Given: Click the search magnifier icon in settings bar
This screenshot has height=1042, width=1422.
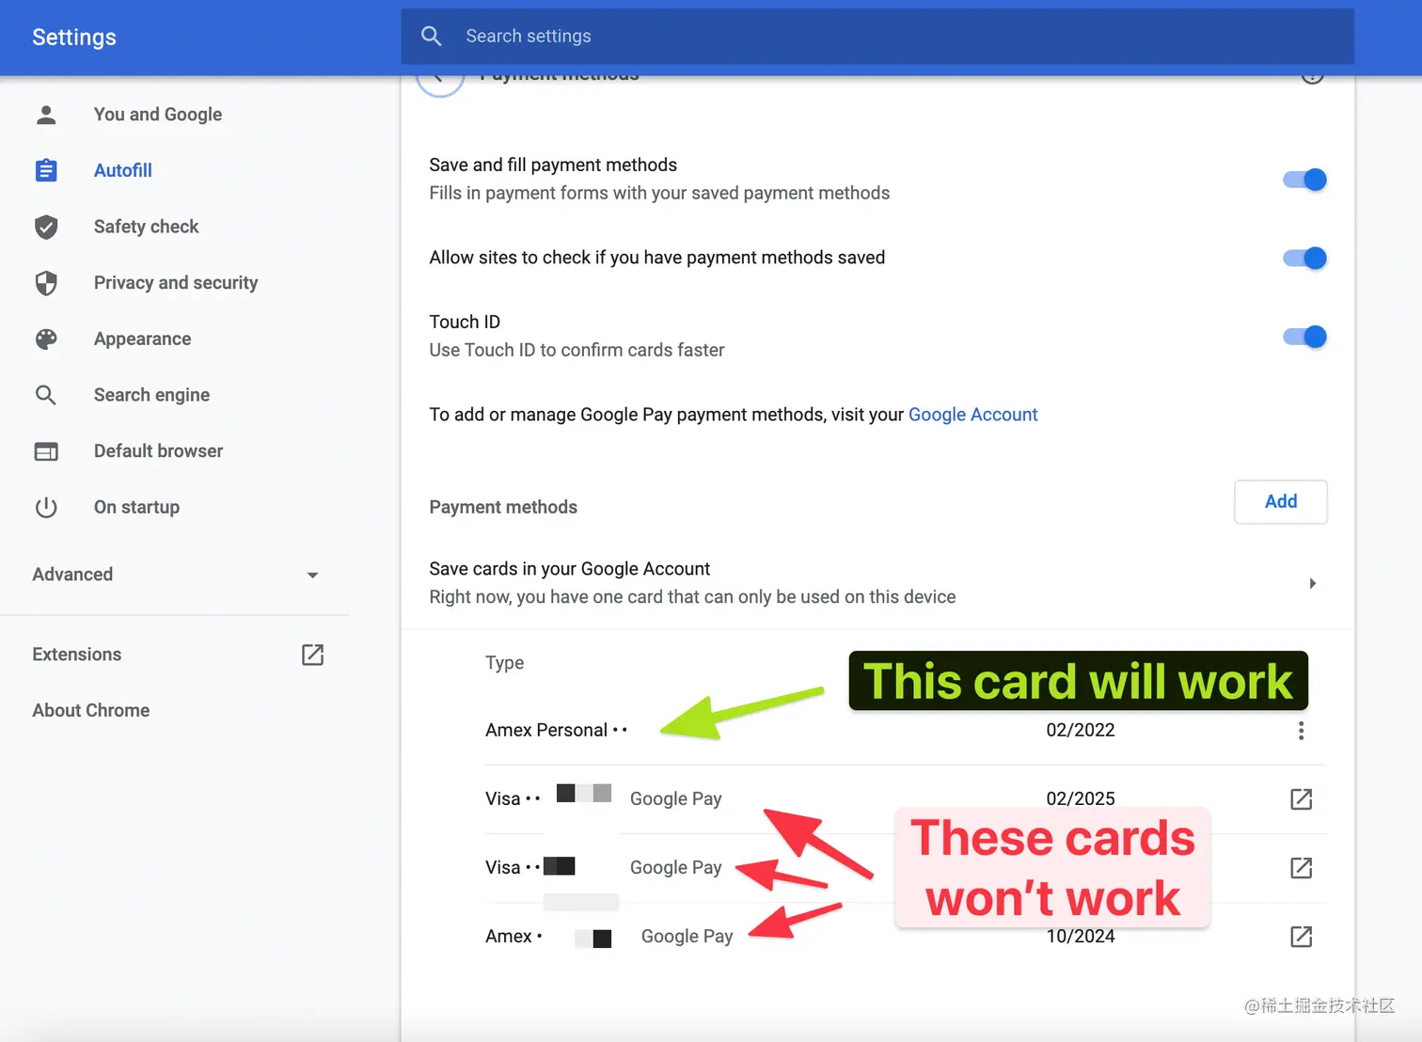Looking at the screenshot, I should pos(432,36).
